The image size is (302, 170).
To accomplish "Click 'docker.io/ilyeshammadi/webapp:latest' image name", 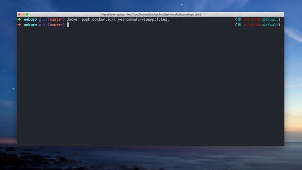I will tap(131, 19).
